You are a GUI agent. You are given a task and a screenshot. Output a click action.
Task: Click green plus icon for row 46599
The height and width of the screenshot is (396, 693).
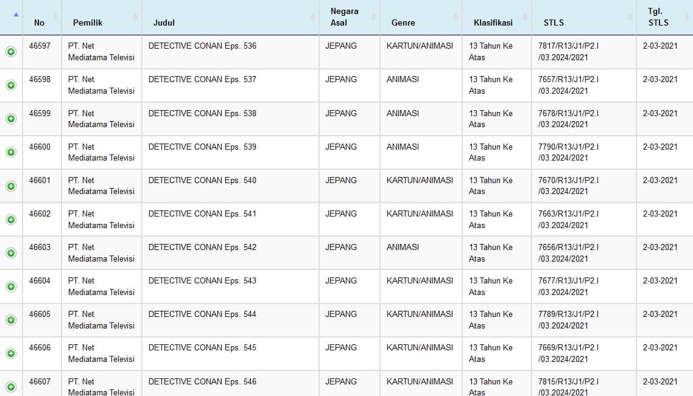coord(11,119)
